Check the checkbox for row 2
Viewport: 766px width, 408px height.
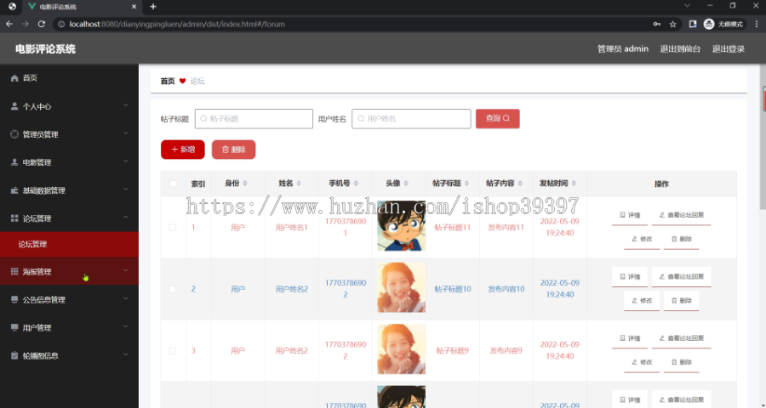click(173, 289)
